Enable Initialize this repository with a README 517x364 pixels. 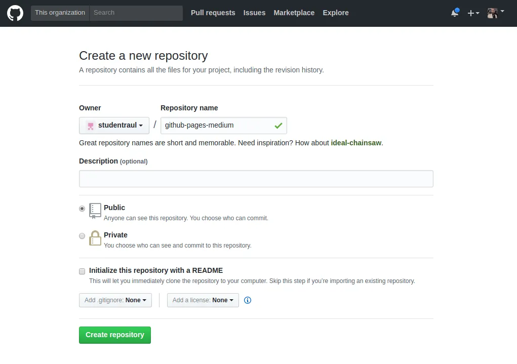[82, 271]
